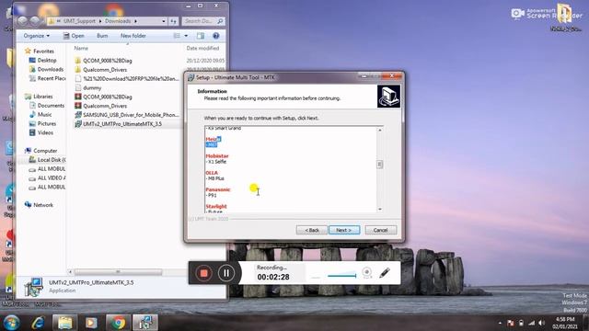
Task: Open the Windows Start menu
Action: (x=11, y=323)
